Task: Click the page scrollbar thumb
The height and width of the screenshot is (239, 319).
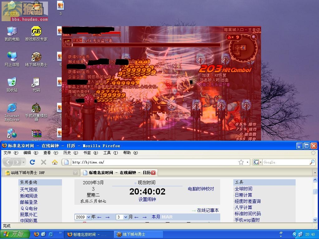Action: click(315, 191)
